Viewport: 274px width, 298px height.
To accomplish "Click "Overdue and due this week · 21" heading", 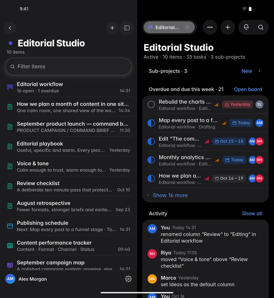I will (x=186, y=89).
